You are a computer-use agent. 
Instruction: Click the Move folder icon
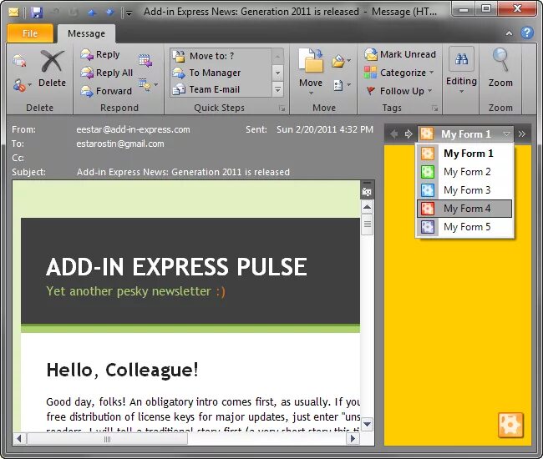(x=311, y=72)
